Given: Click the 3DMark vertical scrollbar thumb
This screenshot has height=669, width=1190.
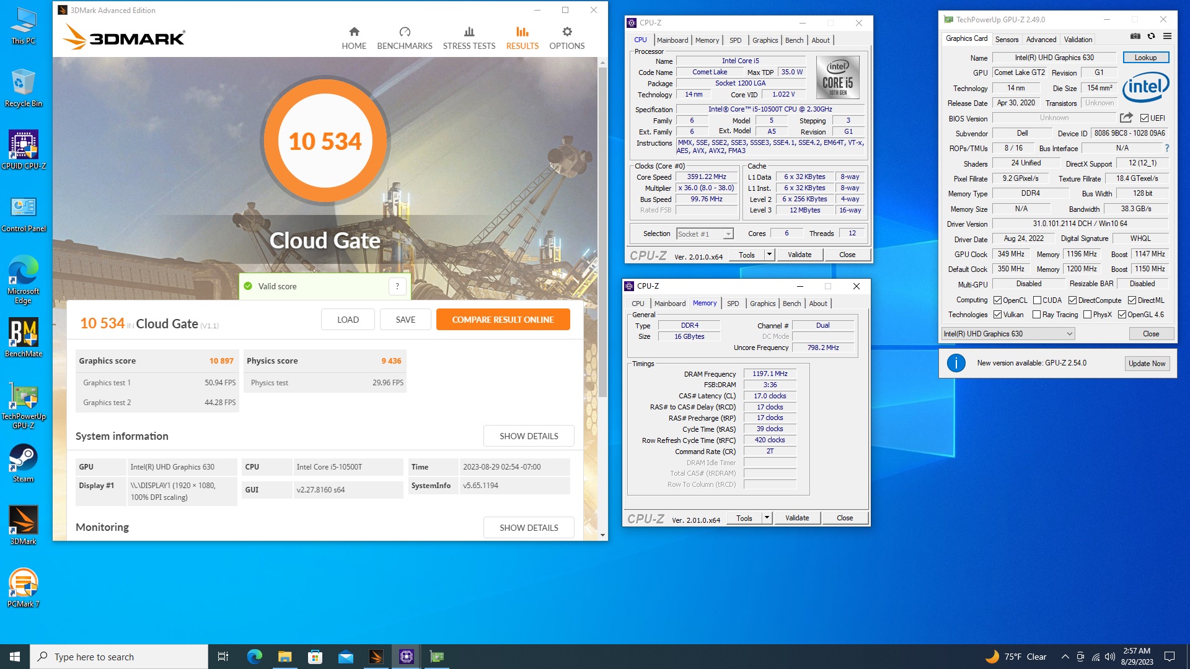Looking at the screenshot, I should pyautogui.click(x=602, y=232).
